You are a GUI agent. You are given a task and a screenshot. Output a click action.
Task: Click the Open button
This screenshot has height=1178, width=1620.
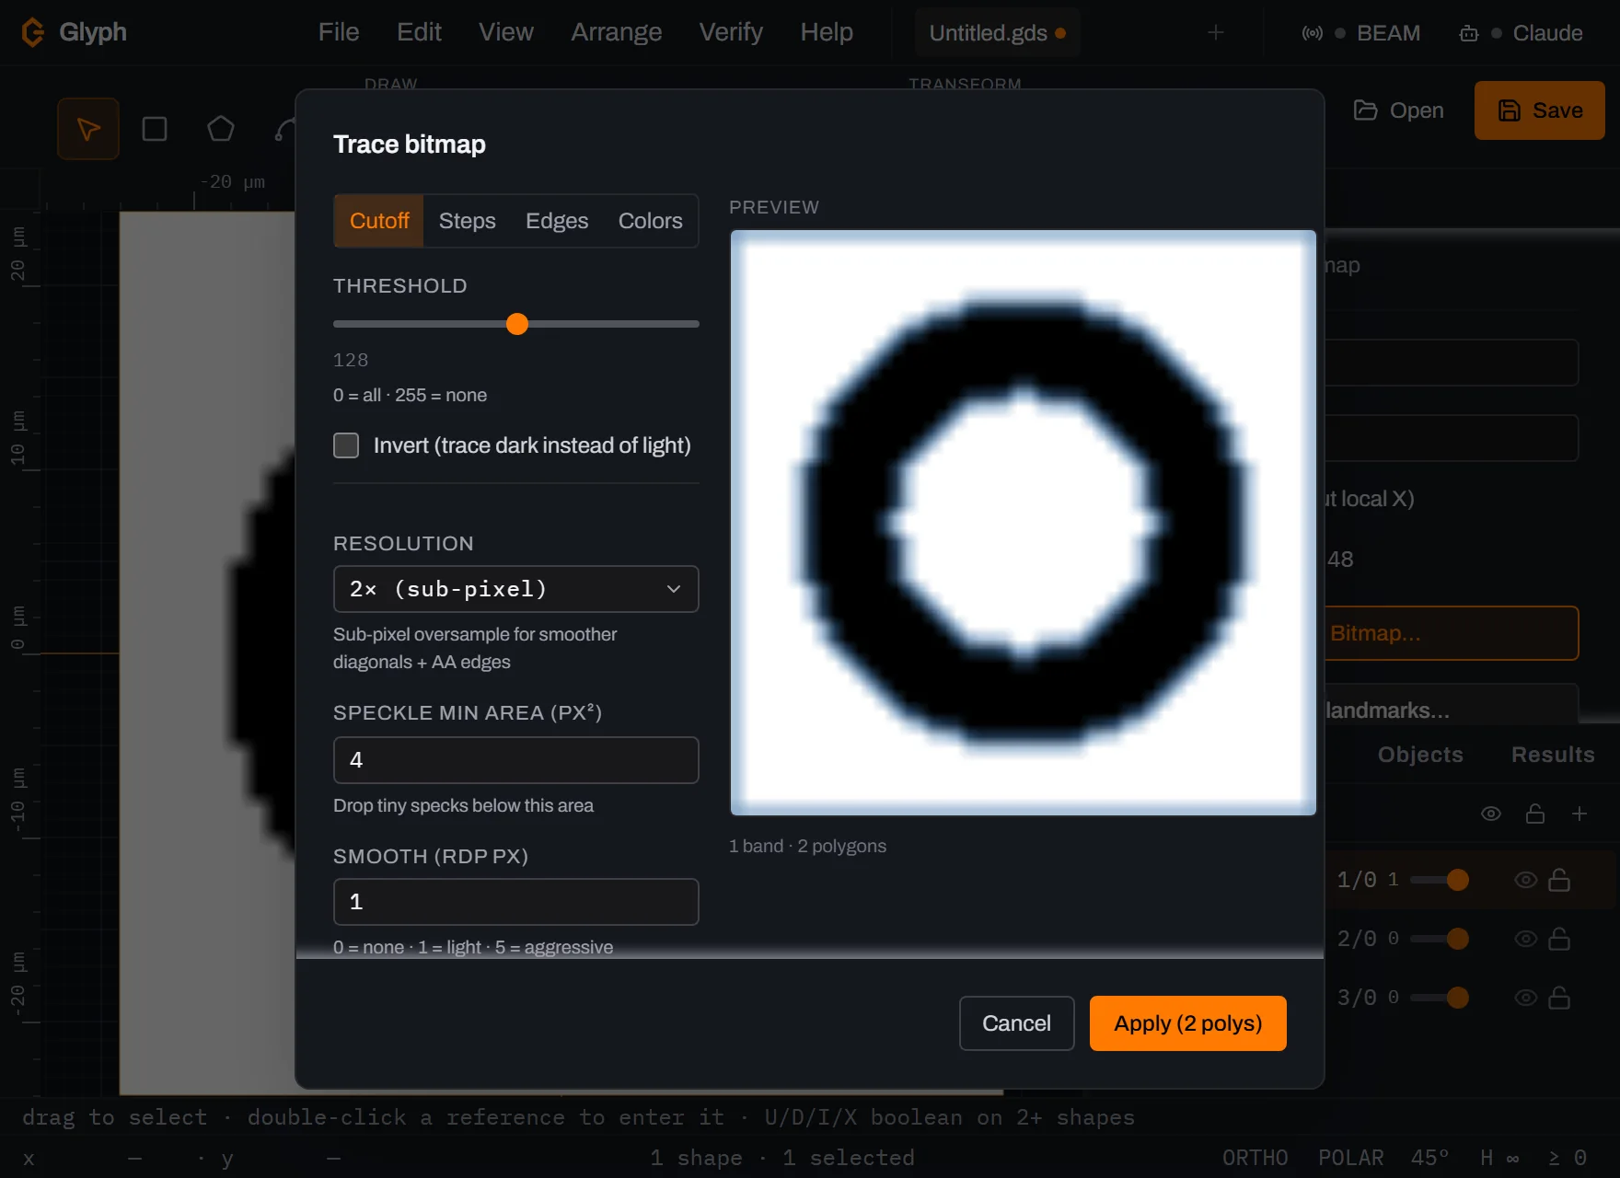tap(1399, 110)
